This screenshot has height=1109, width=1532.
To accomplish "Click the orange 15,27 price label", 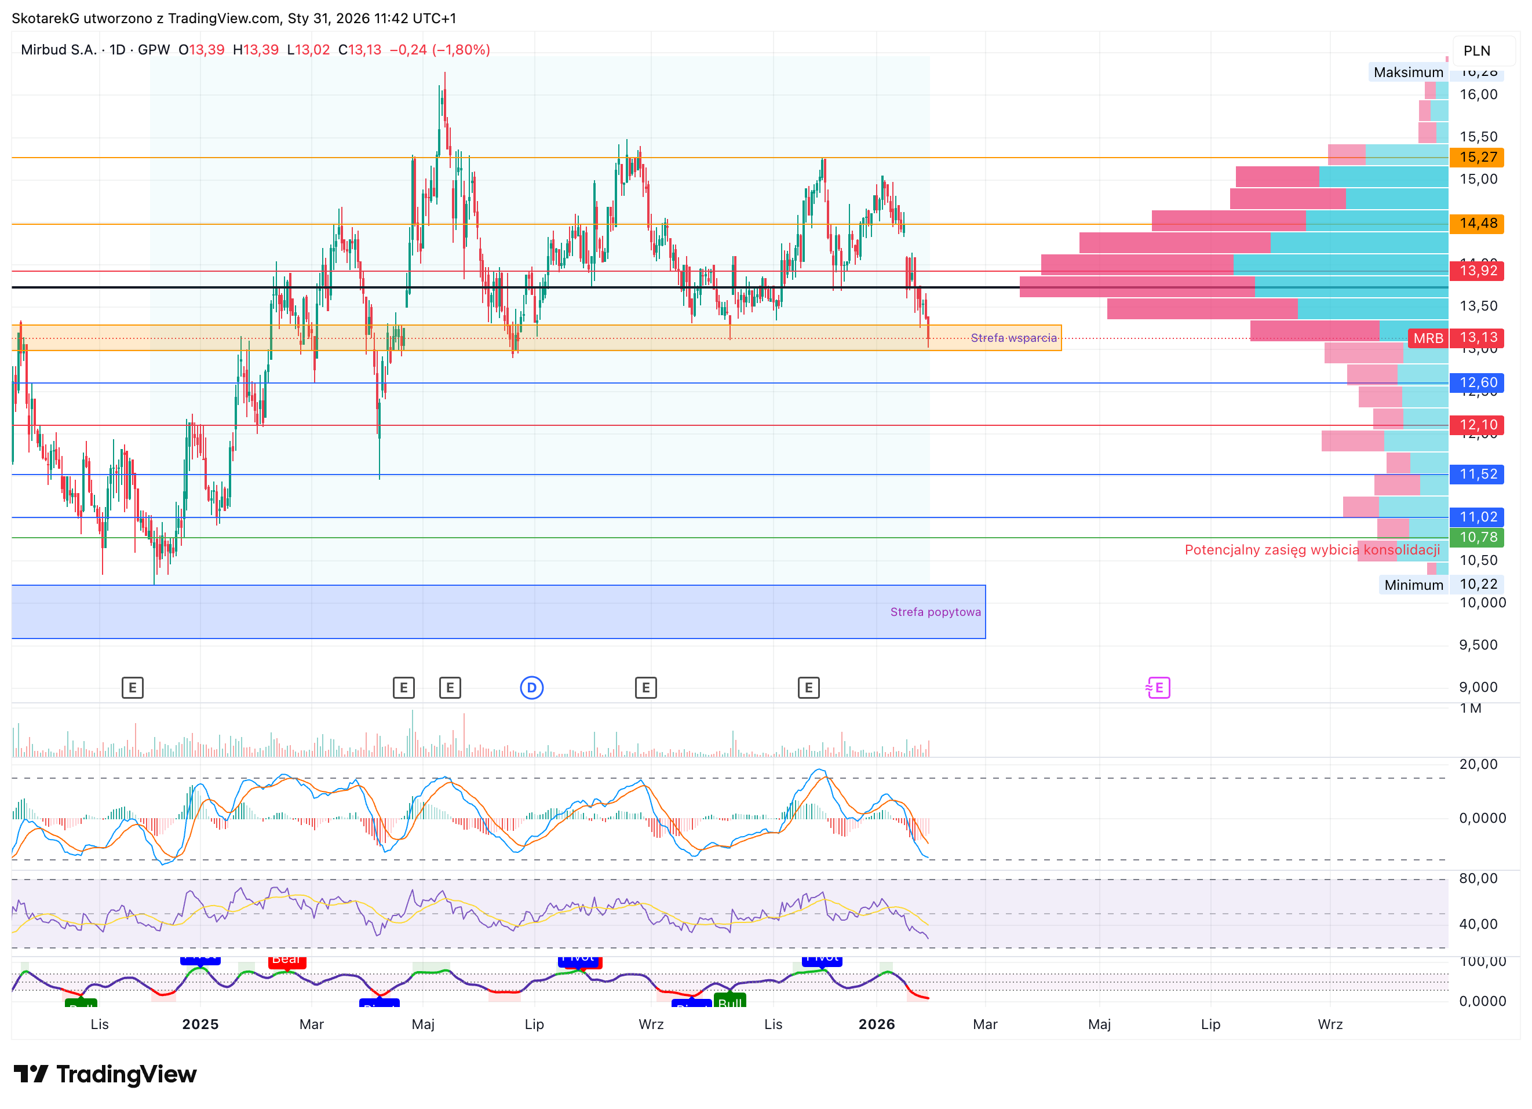I will 1478,156.
